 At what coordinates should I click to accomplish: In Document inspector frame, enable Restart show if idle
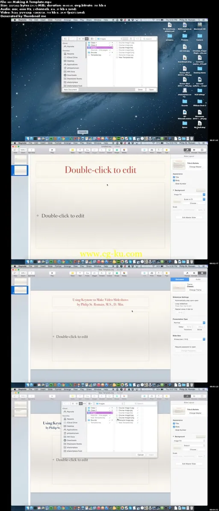pyautogui.click(x=174, y=309)
